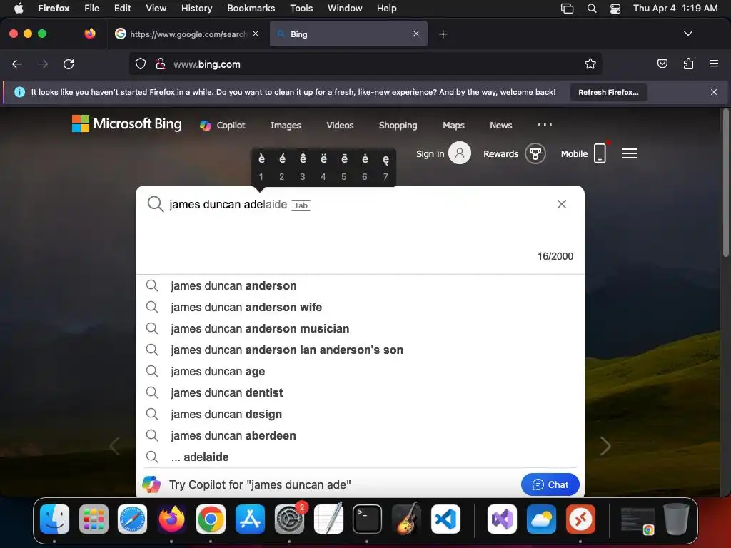
Task: Open the History menu
Action: pos(196,8)
